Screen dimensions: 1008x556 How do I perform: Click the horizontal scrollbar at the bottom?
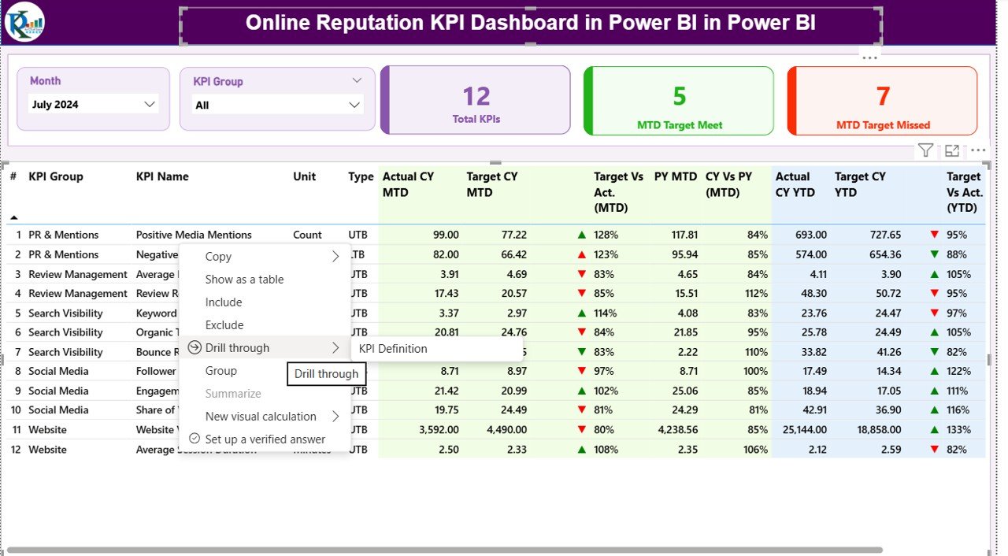[x=441, y=550]
